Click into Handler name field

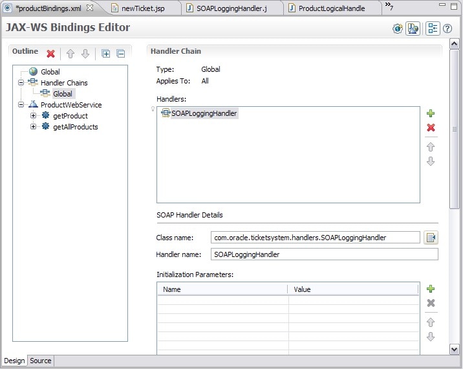pos(324,254)
